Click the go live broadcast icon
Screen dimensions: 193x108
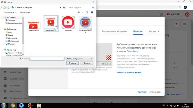coord(184,24)
